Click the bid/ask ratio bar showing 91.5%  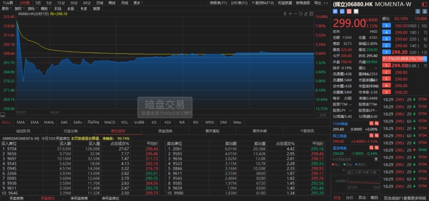404,59
